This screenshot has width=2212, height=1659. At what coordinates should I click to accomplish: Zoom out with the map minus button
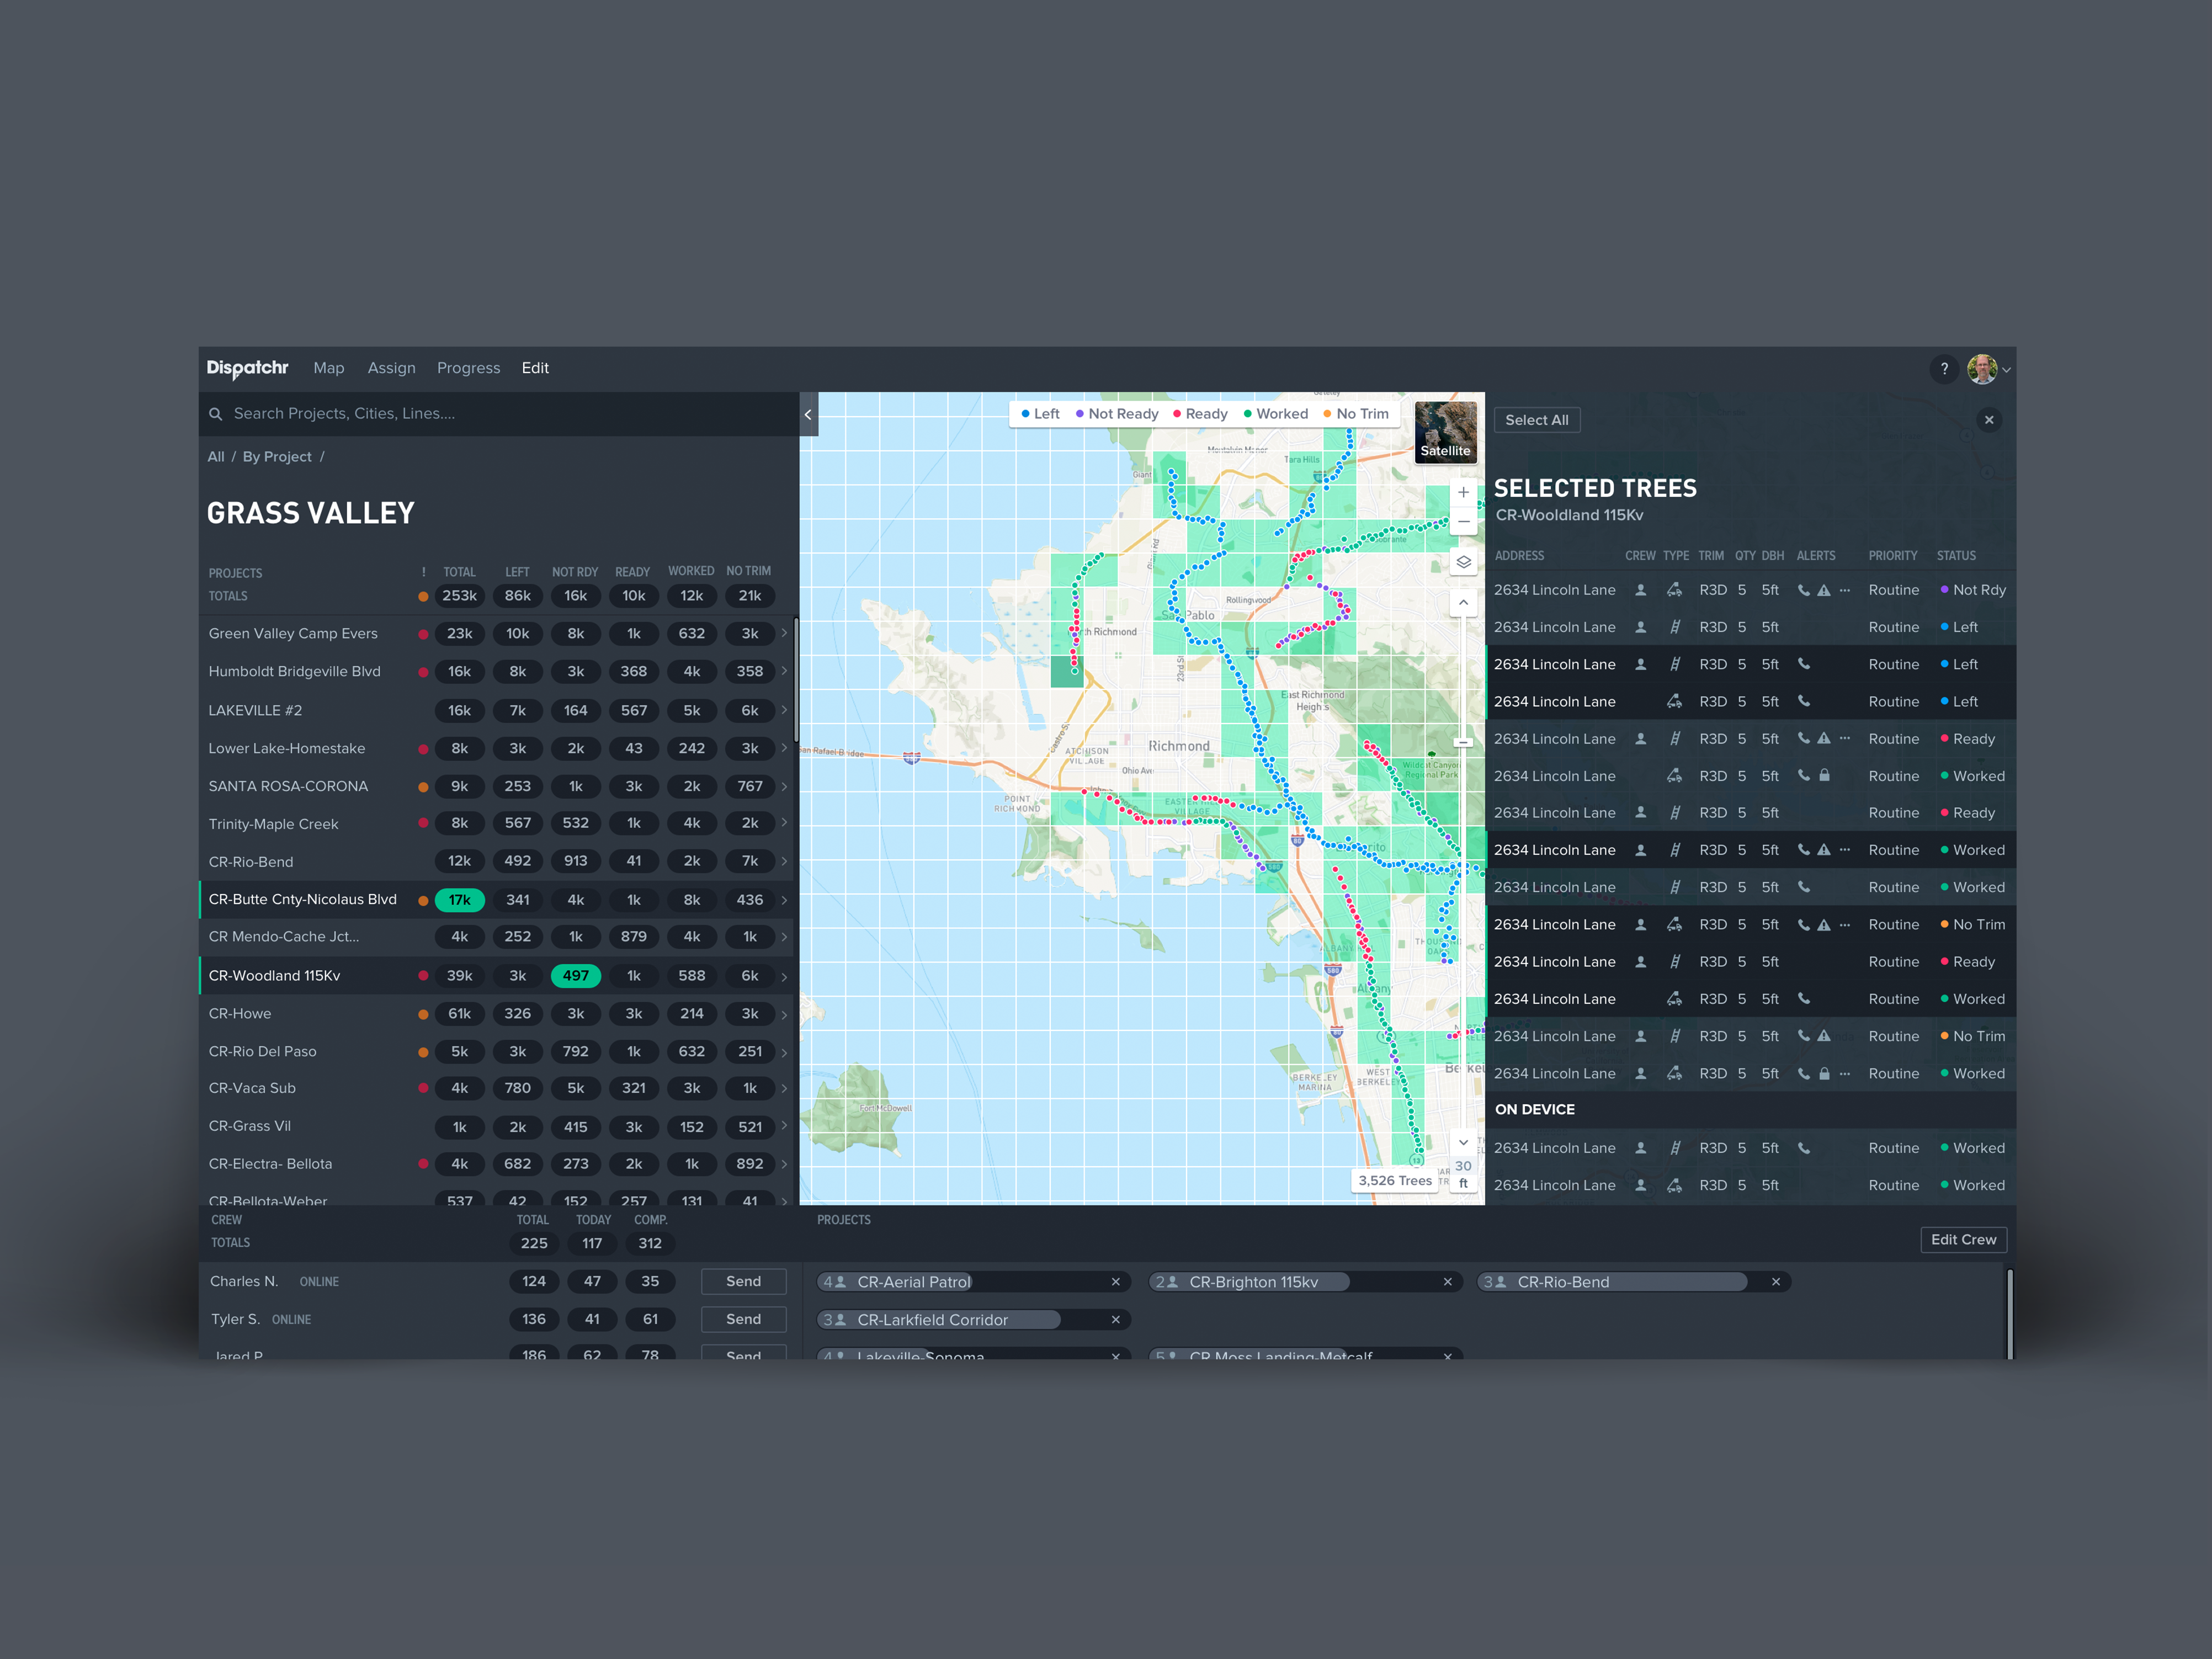pyautogui.click(x=1463, y=522)
